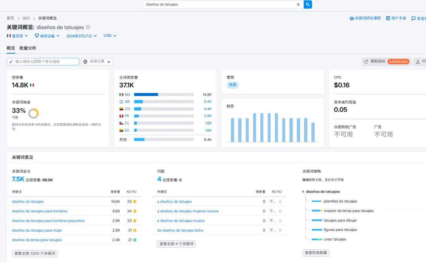
Task: Expand the USD currency dropdown
Action: tap(110, 35)
